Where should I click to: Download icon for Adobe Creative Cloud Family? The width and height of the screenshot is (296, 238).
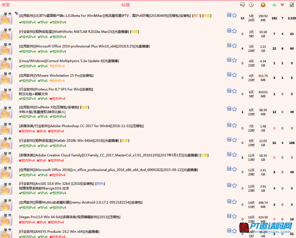coord(229,154)
